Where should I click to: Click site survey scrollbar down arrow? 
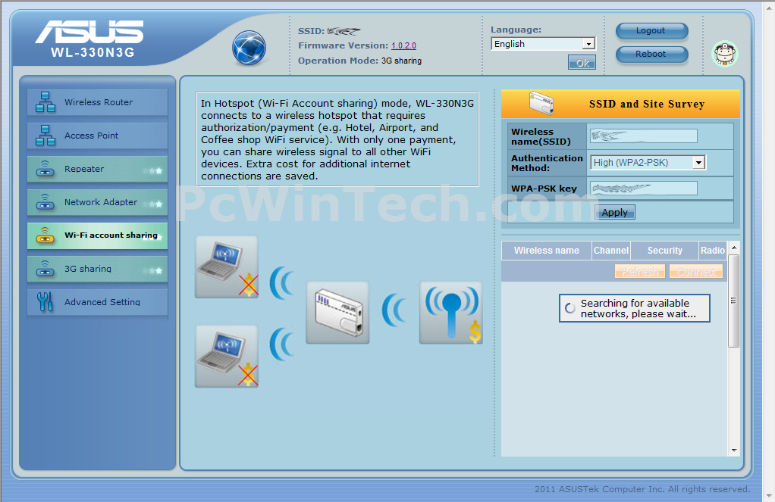coord(734,451)
